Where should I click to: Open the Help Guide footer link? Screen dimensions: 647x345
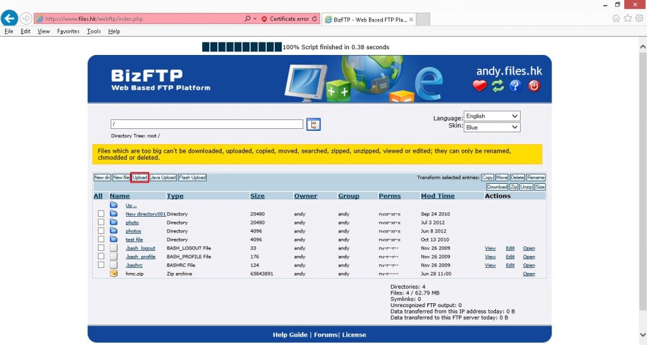289,335
